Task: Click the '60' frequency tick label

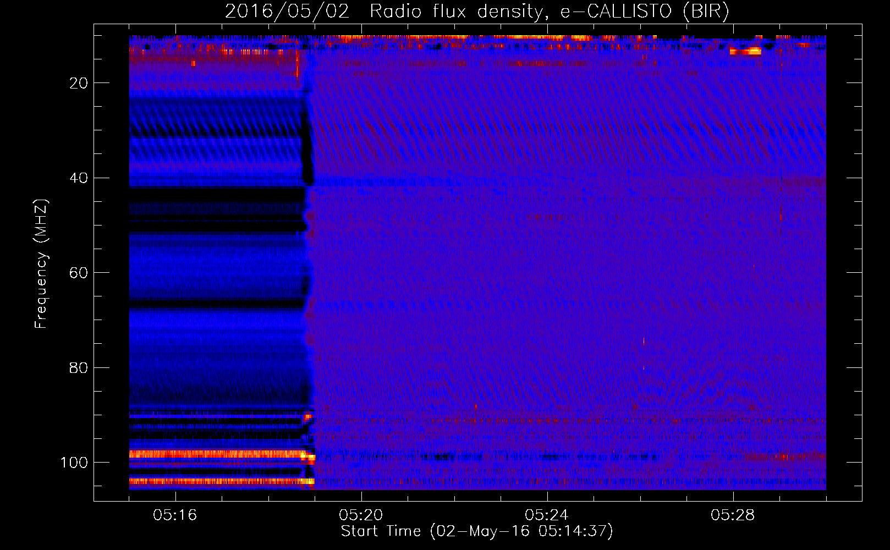Action: [x=79, y=273]
